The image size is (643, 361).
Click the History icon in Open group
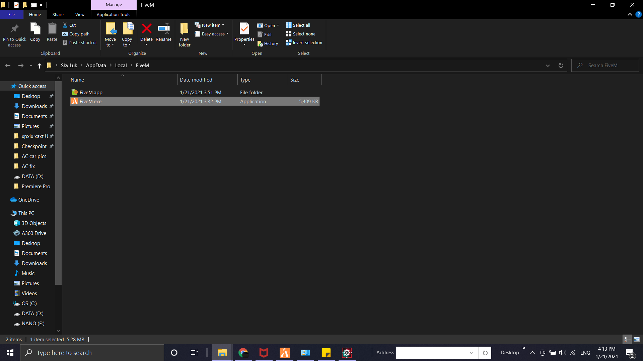pyautogui.click(x=260, y=44)
